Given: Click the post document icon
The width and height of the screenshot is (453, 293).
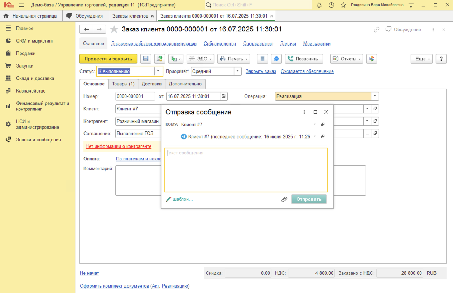Looking at the screenshot, I should tap(159, 59).
